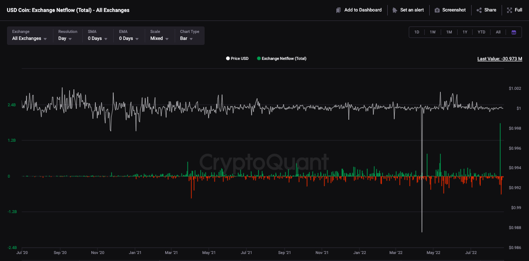Click the May '22 x-axis label
Image resolution: width=529 pixels, height=261 pixels.
(434, 252)
